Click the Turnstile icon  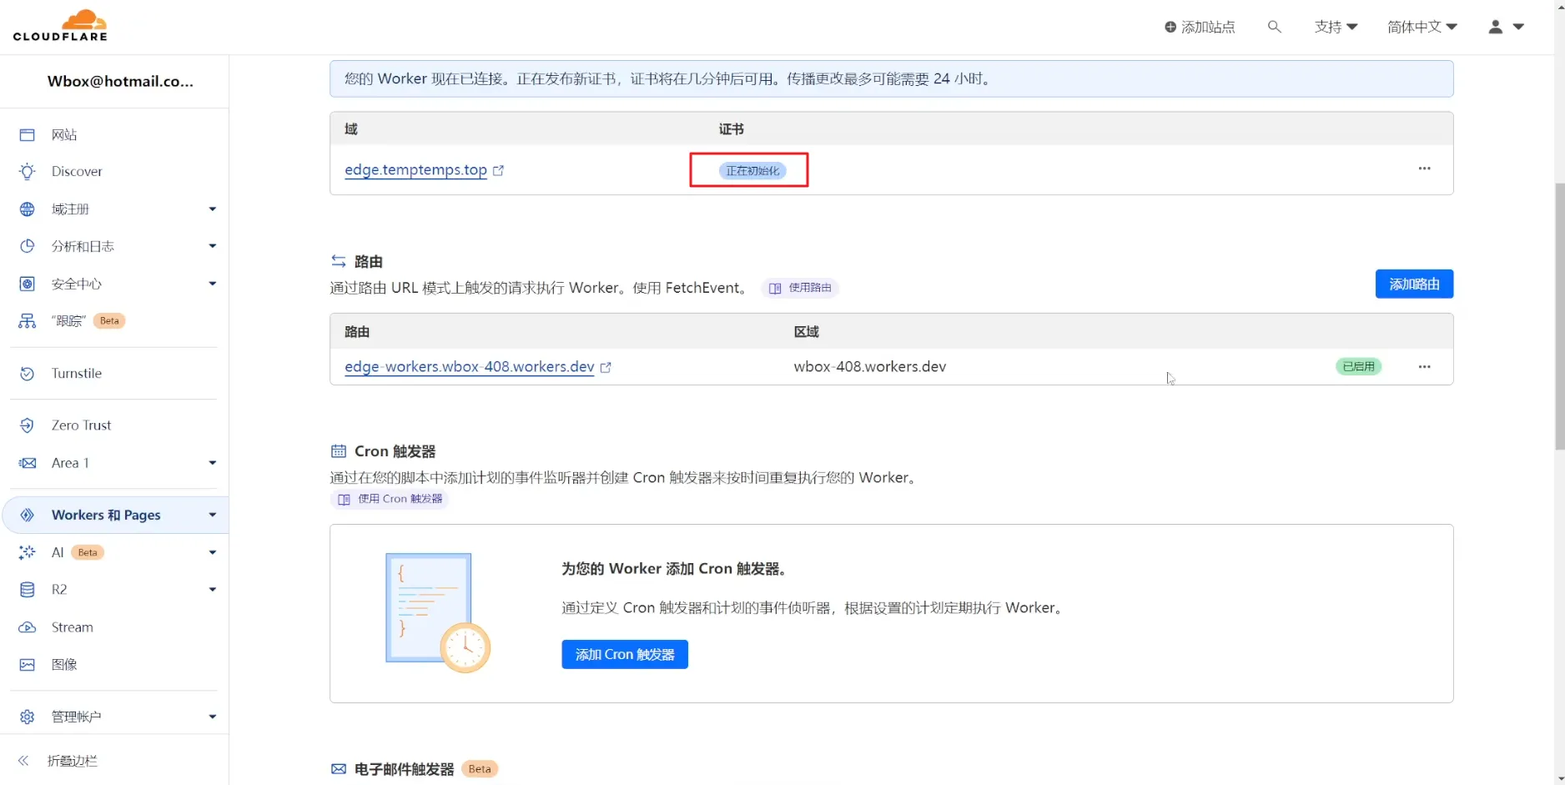[28, 374]
